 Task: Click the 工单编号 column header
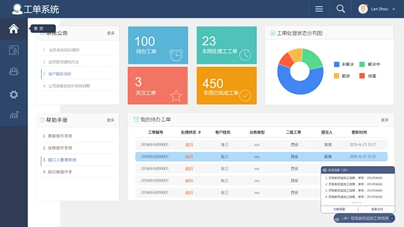pos(155,133)
